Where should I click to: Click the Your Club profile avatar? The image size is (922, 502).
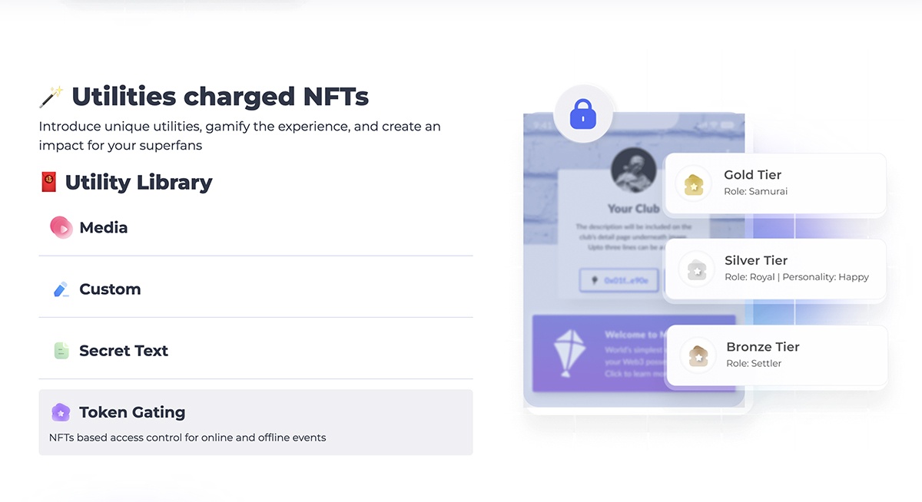pos(633,171)
